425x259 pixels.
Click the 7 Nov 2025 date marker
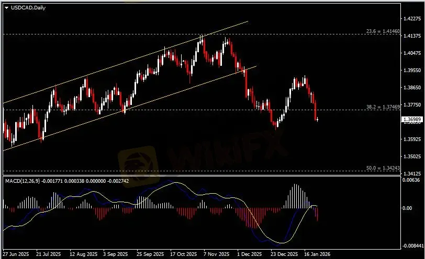coord(216,254)
